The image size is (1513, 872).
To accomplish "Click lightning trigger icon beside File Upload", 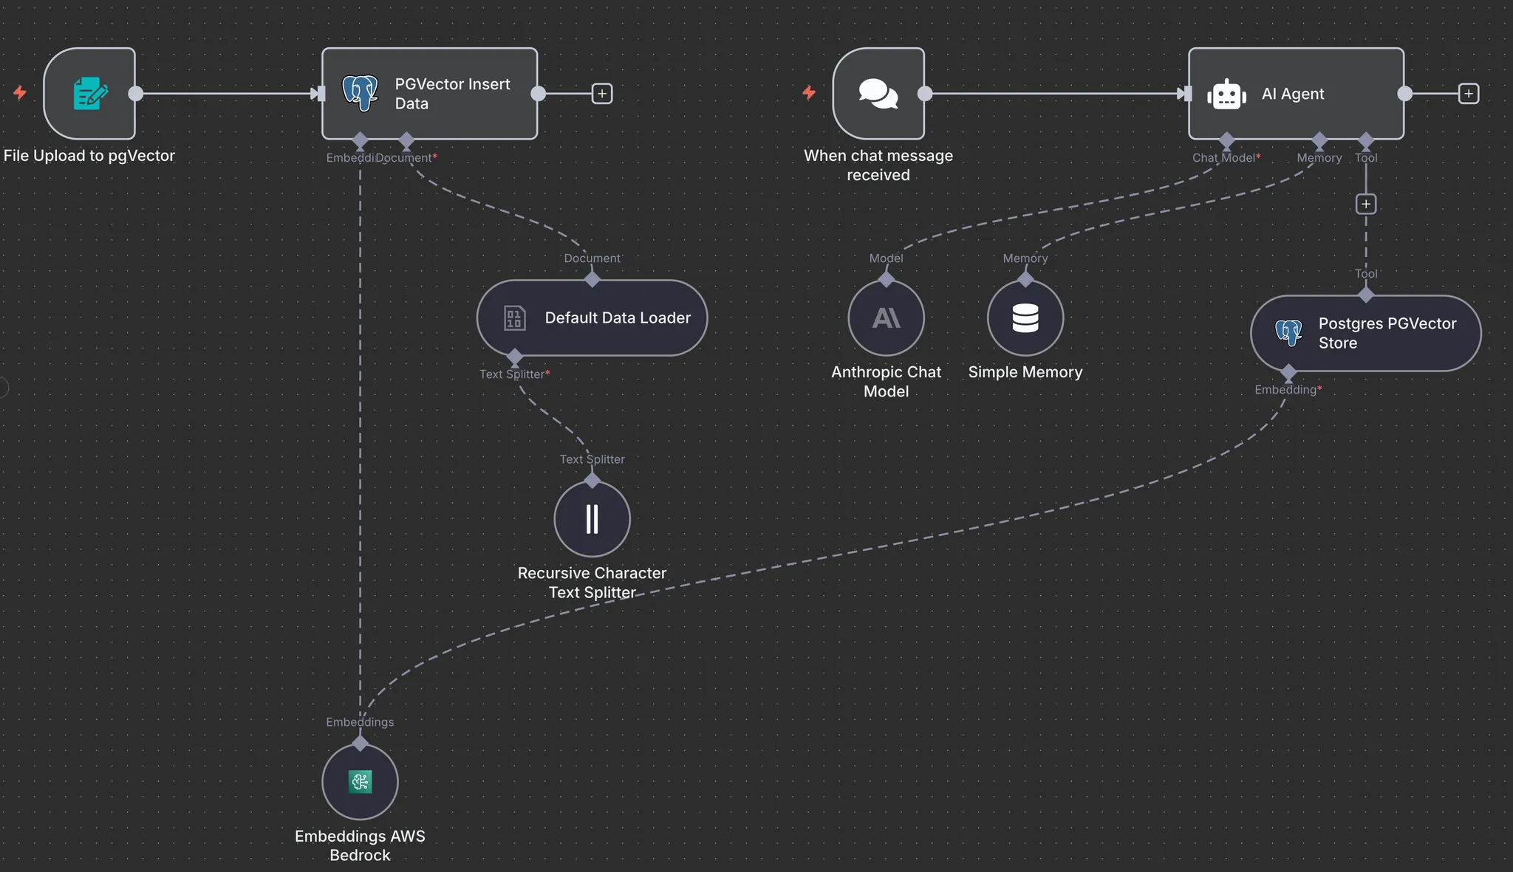I will [20, 93].
